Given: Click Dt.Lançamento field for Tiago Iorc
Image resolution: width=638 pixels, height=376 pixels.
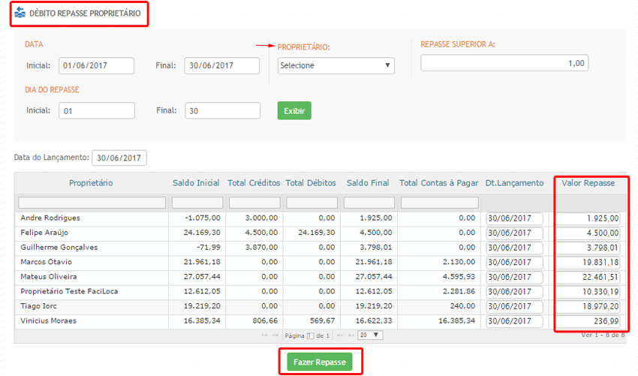Looking at the screenshot, I should click(514, 306).
